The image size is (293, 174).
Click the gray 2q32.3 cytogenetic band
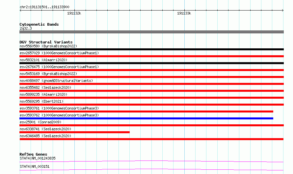pos(151,32)
